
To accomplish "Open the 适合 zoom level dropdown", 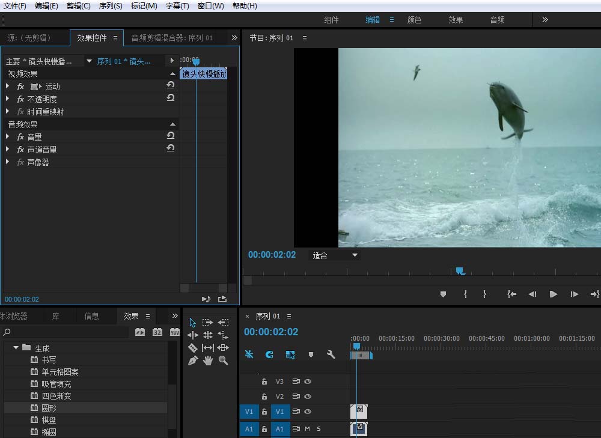I will 335,255.
